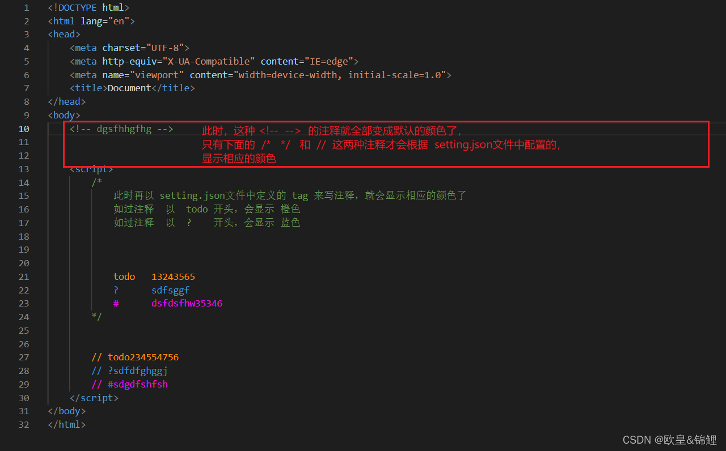Click the opening "<body>" tag
Viewport: 726px width, 451px height.
click(64, 116)
